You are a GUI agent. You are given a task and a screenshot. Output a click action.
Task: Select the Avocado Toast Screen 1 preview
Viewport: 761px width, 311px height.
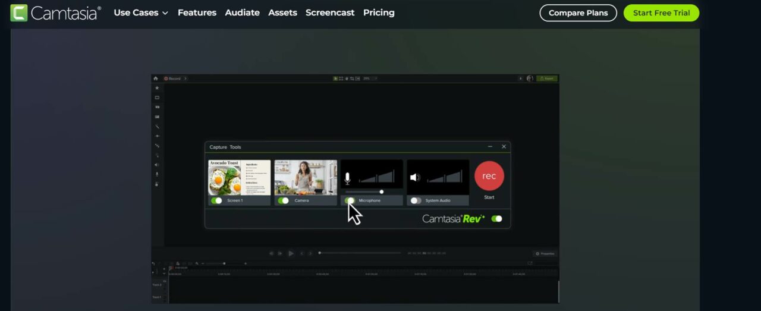(x=239, y=177)
